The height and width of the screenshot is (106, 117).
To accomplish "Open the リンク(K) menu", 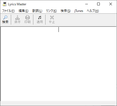I will click(x=51, y=11).
